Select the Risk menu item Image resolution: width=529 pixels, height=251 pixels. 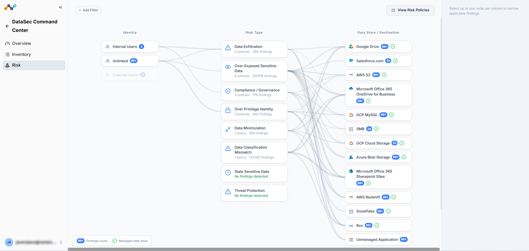[34, 65]
